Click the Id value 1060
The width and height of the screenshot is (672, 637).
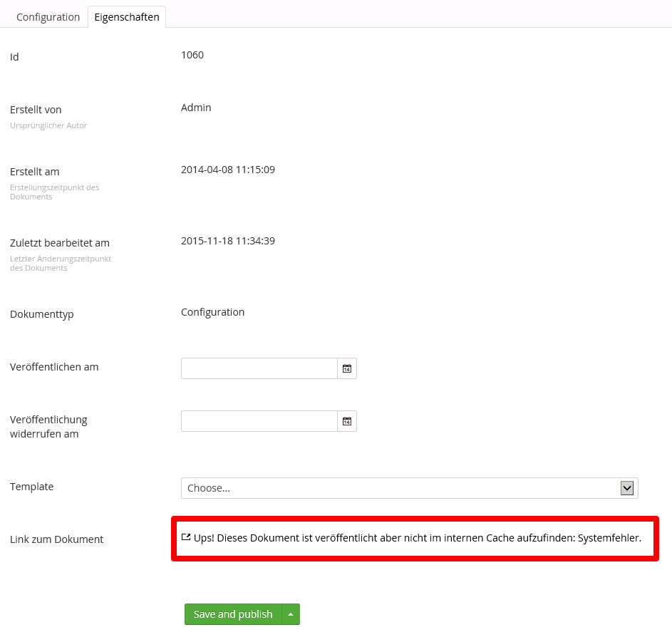pyautogui.click(x=192, y=55)
